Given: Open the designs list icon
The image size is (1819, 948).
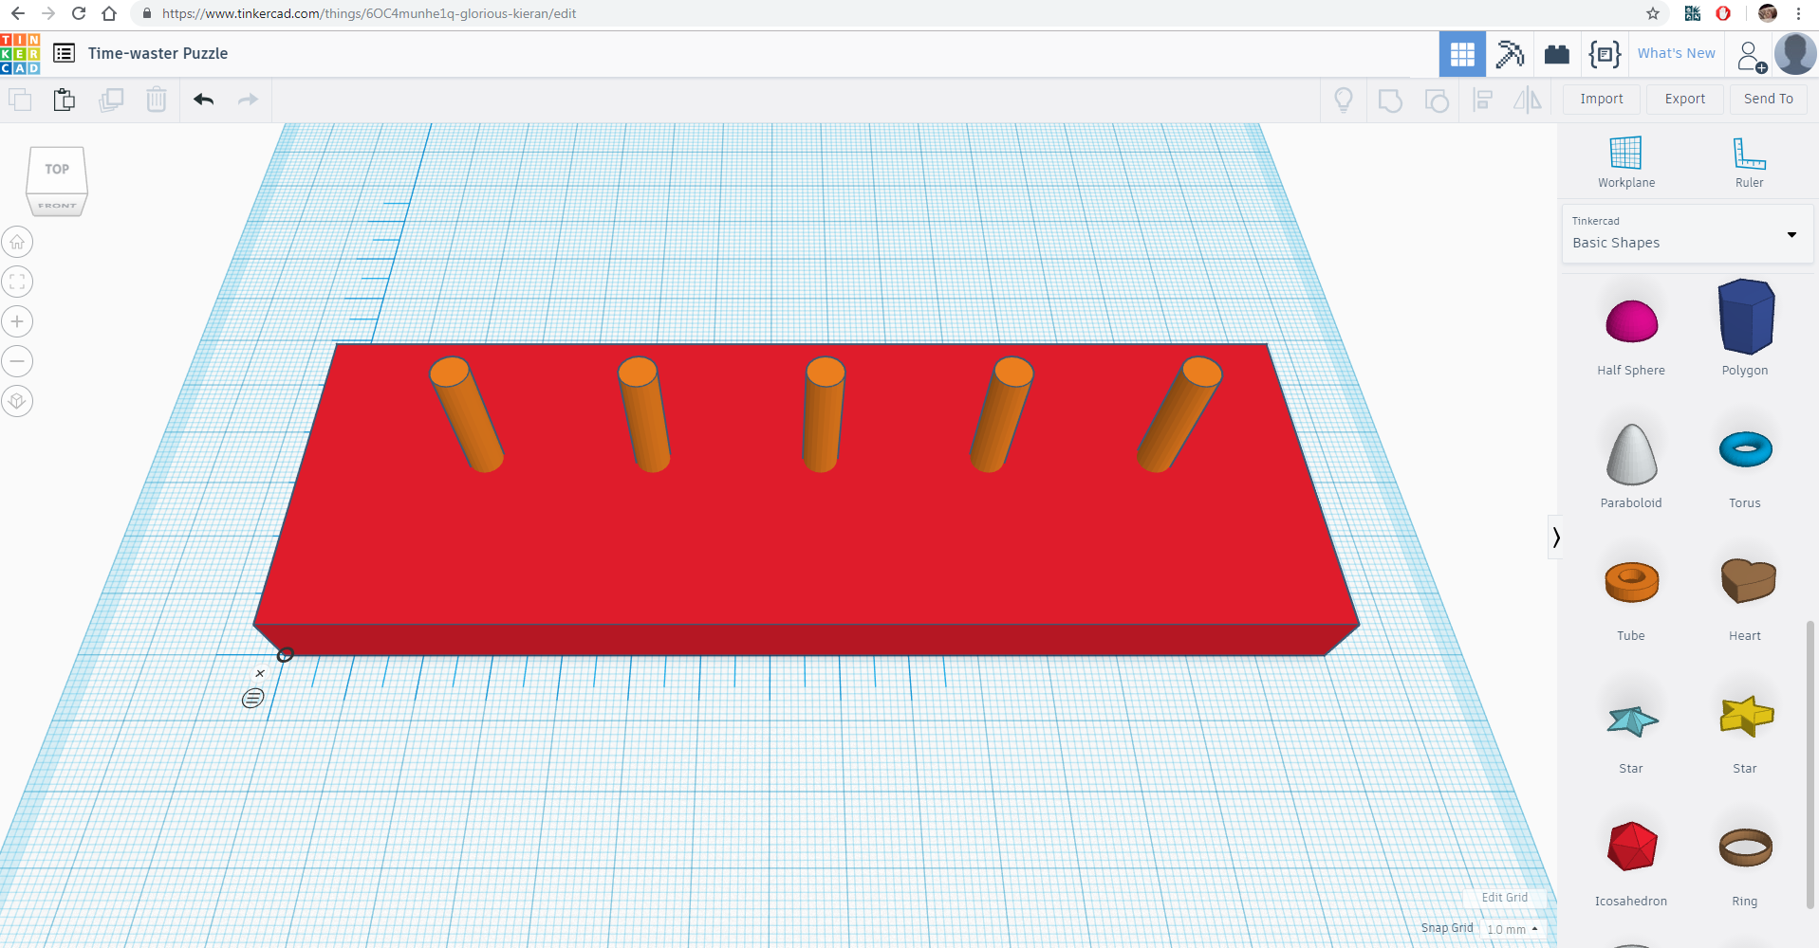Looking at the screenshot, I should pyautogui.click(x=64, y=53).
